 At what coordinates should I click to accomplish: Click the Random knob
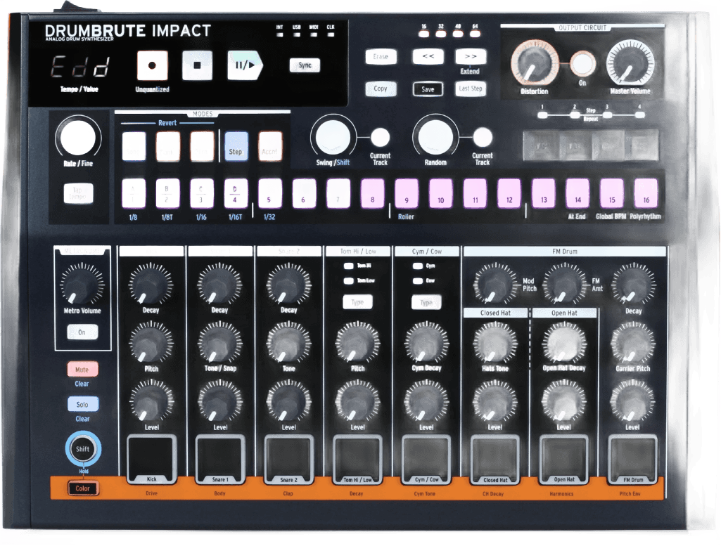435,137
